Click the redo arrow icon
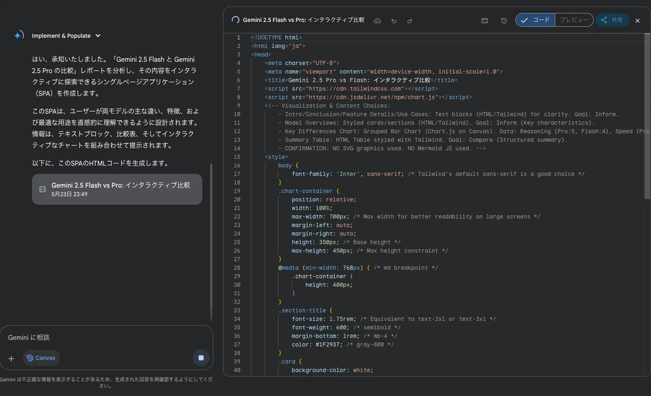Viewport: 651px width, 396px height. point(410,21)
